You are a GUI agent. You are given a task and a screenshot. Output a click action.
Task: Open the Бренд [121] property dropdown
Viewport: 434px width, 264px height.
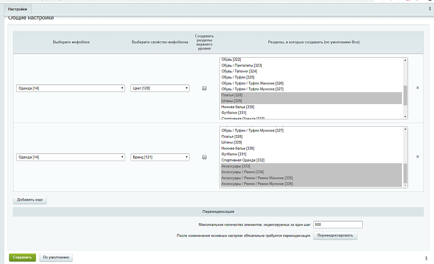(x=160, y=157)
